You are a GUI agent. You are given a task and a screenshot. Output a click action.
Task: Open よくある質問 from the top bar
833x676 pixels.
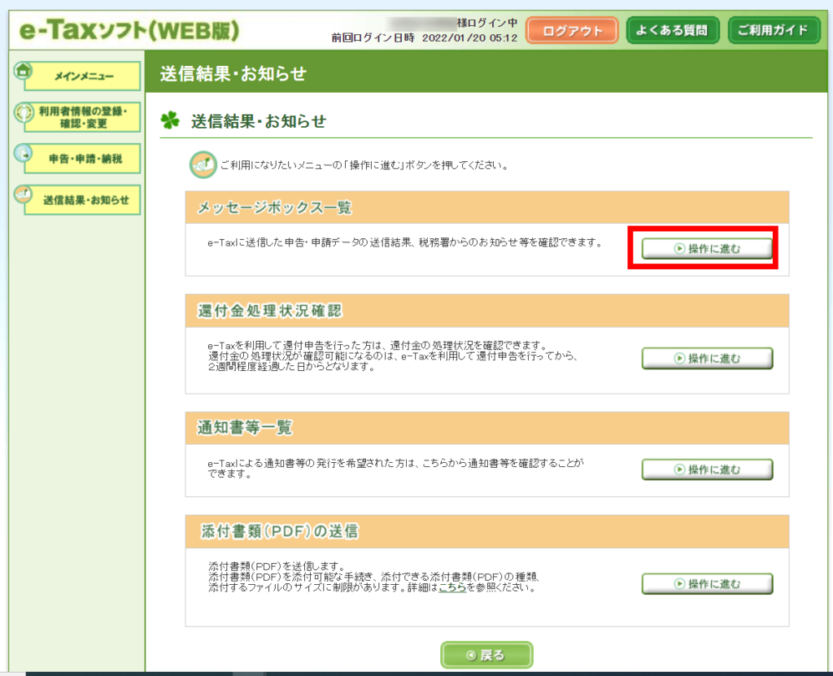click(672, 31)
